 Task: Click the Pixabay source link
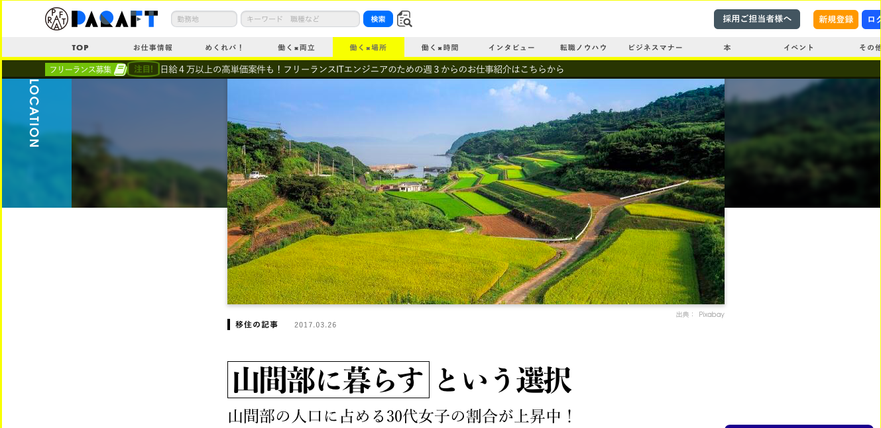coord(711,315)
